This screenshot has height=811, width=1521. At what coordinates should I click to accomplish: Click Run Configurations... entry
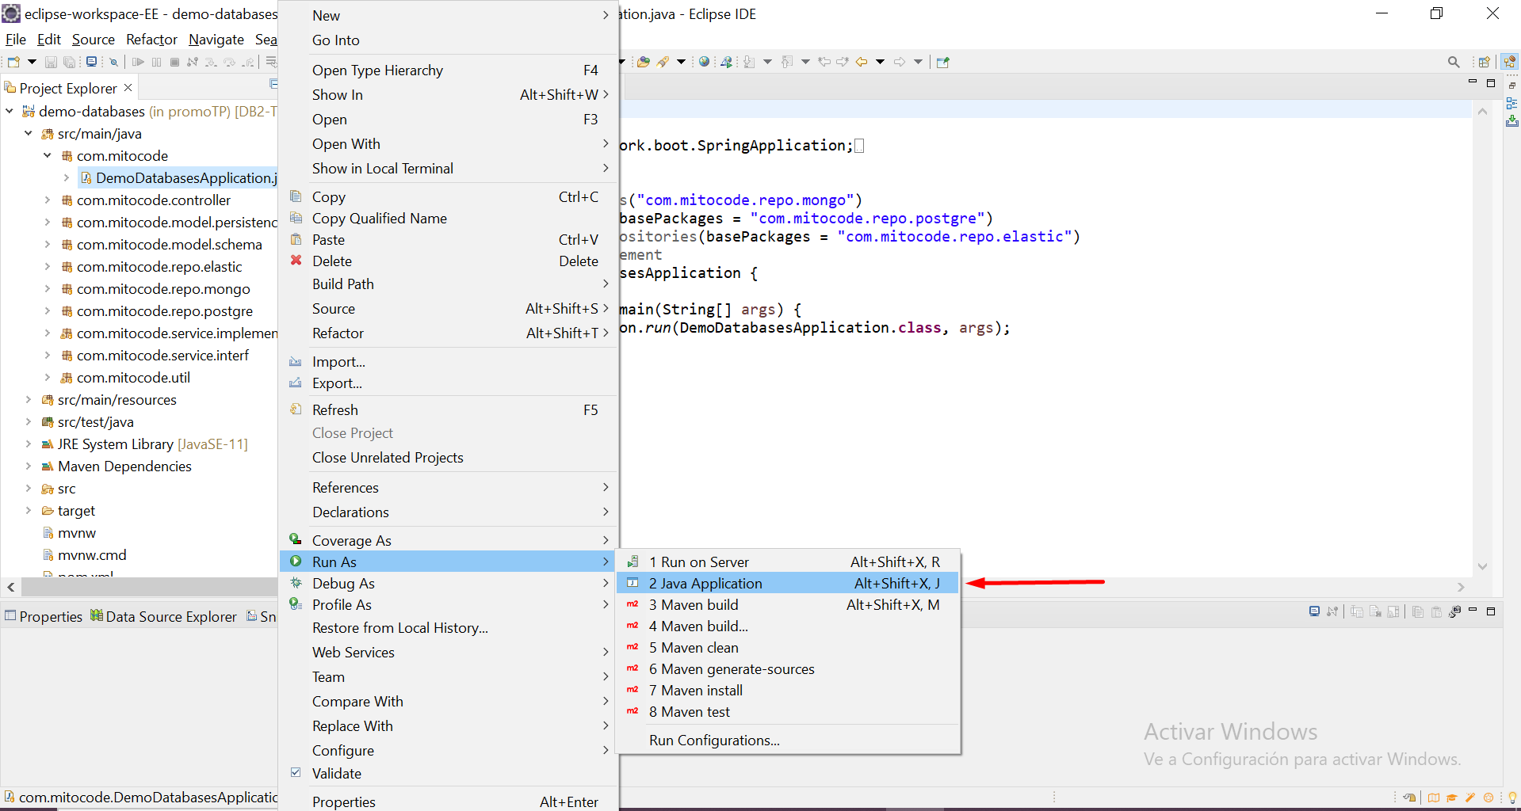click(x=789, y=740)
